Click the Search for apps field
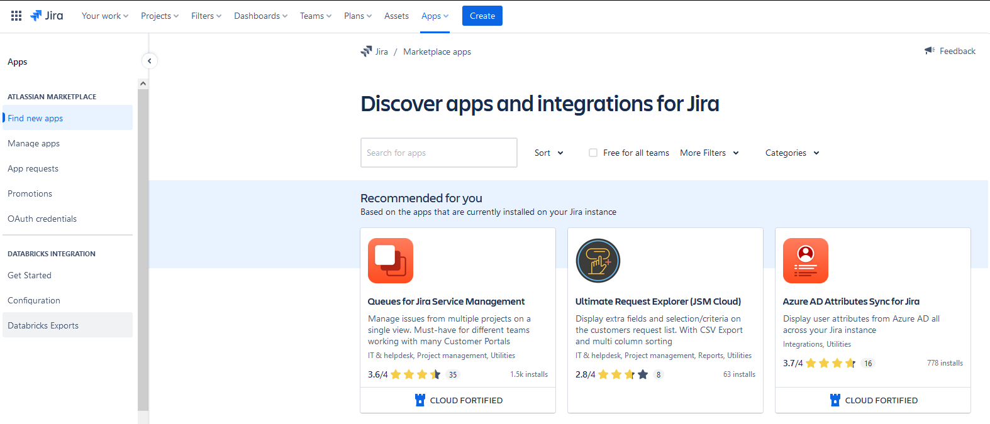The height and width of the screenshot is (424, 990). click(x=438, y=153)
